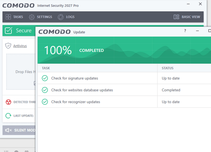Click the 100% progress value
Viewport: 211px width, 152px height.
pos(58,50)
